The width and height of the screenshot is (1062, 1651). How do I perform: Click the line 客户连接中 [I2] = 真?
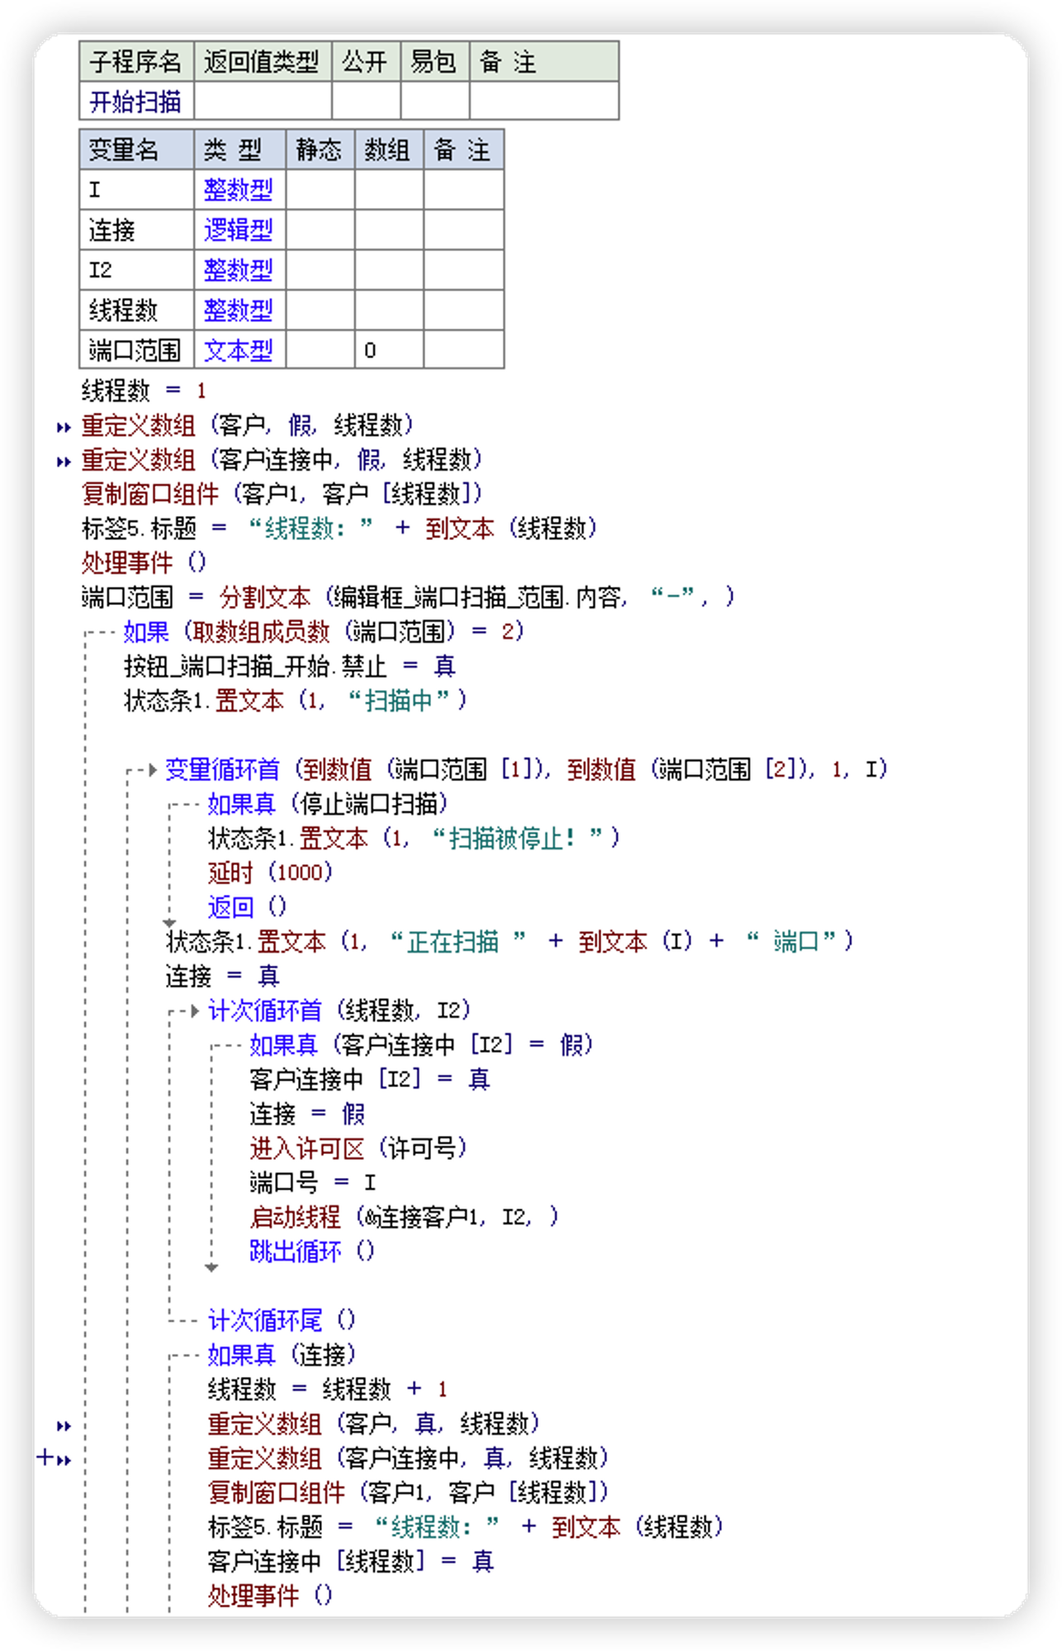coord(370,1079)
